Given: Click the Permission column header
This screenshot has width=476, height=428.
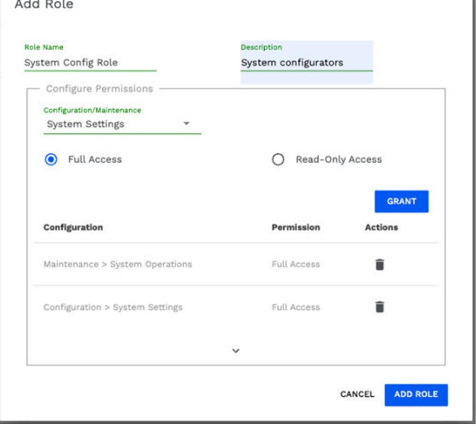Looking at the screenshot, I should [x=296, y=227].
